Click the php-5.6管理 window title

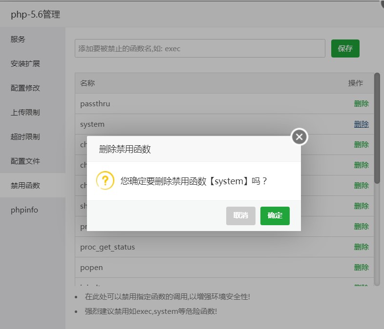pos(35,14)
